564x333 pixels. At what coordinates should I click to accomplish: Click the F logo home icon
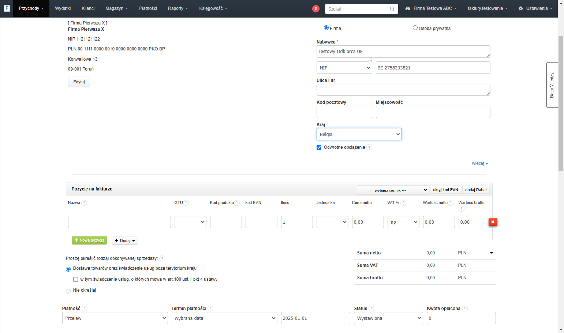point(7,8)
